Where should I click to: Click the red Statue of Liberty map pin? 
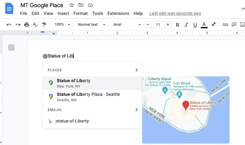tap(186, 105)
